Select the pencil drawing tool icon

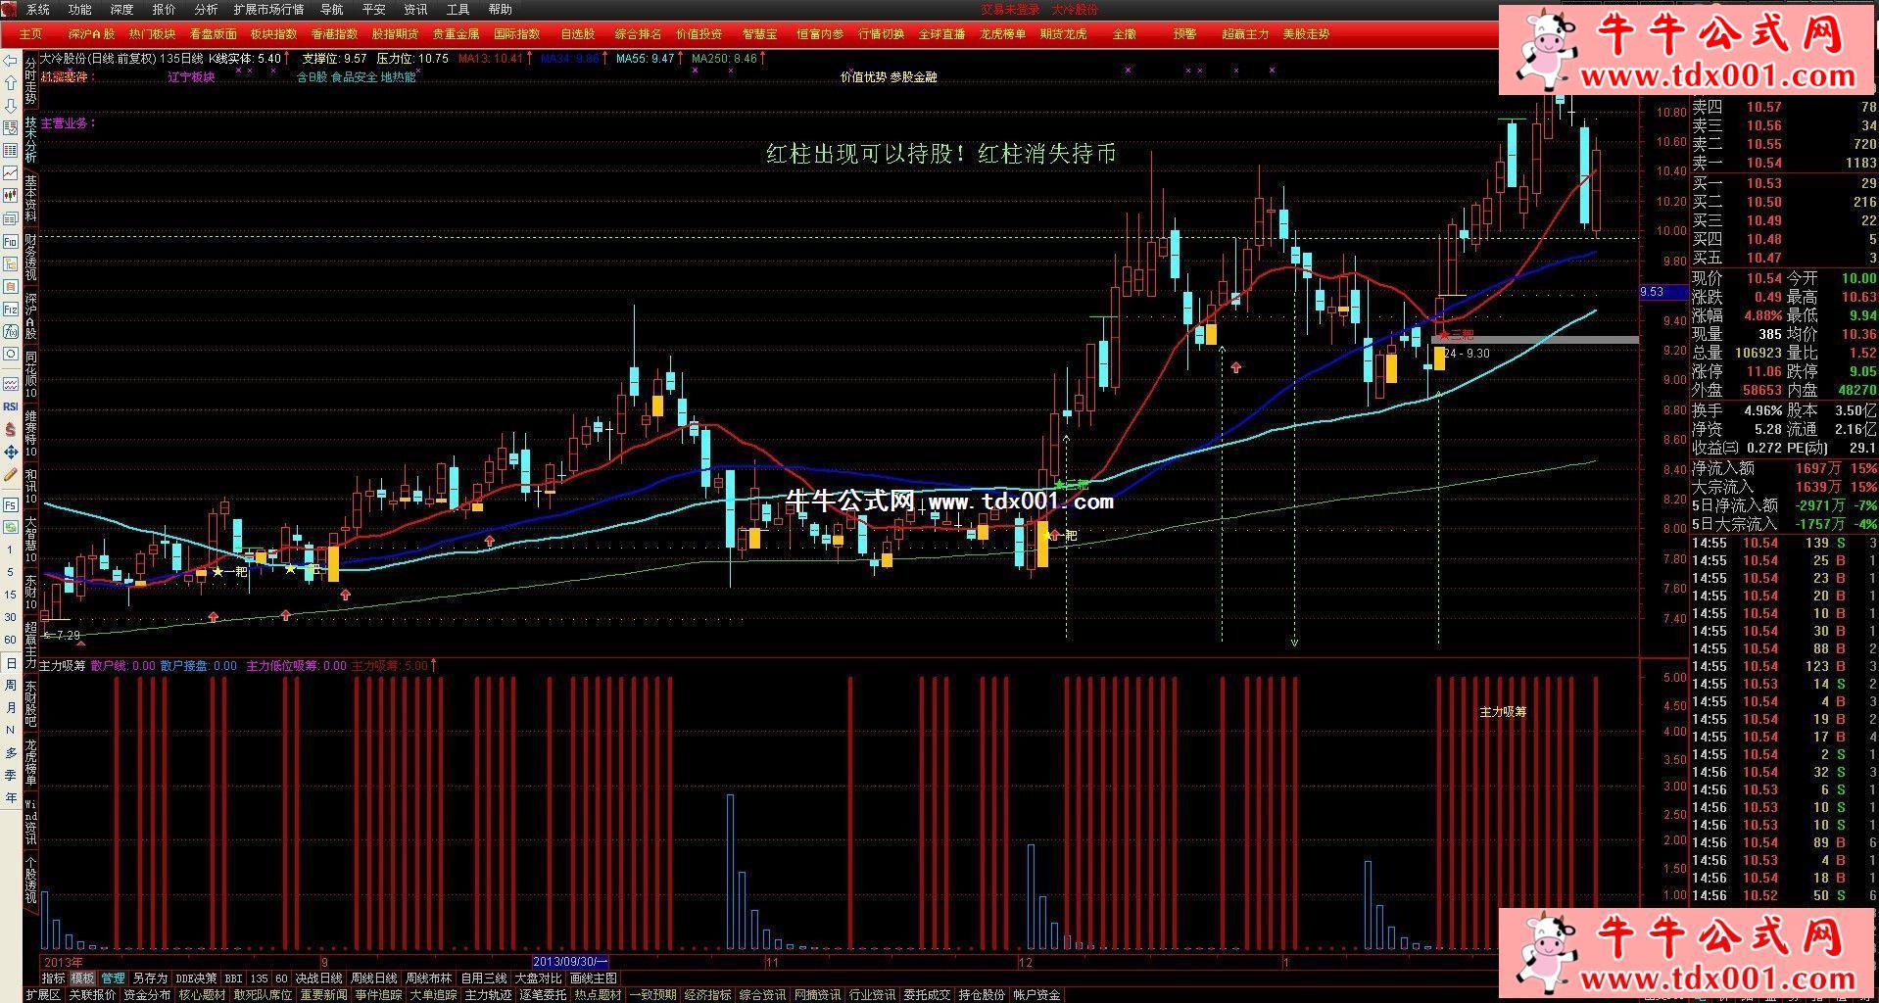point(11,474)
